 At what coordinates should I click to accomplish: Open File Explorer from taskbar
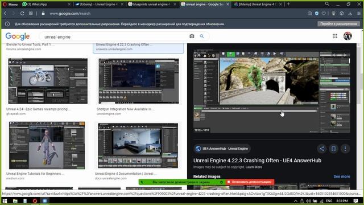[15, 201]
